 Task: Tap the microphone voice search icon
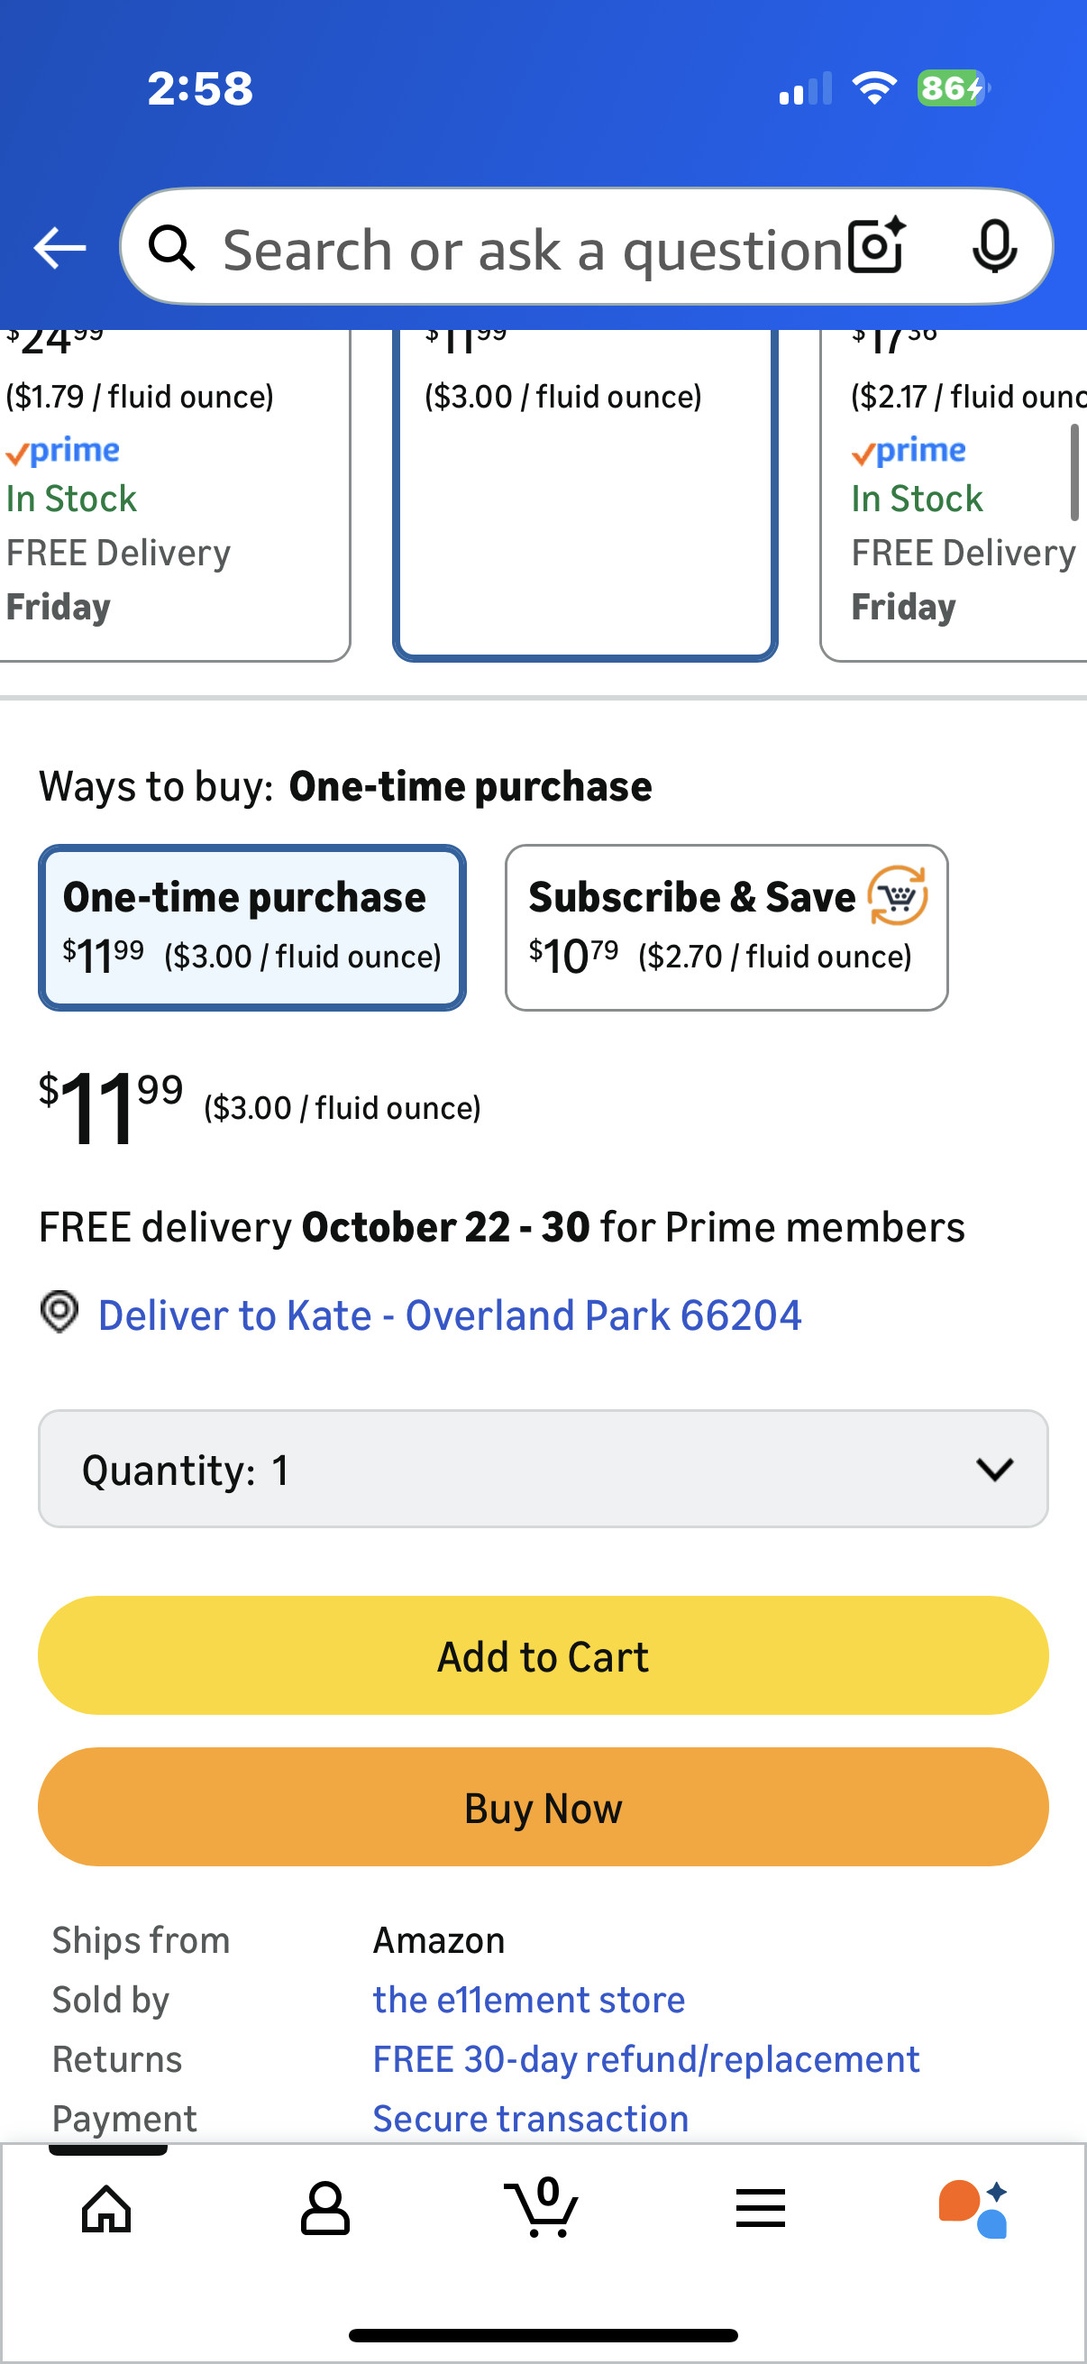(993, 246)
